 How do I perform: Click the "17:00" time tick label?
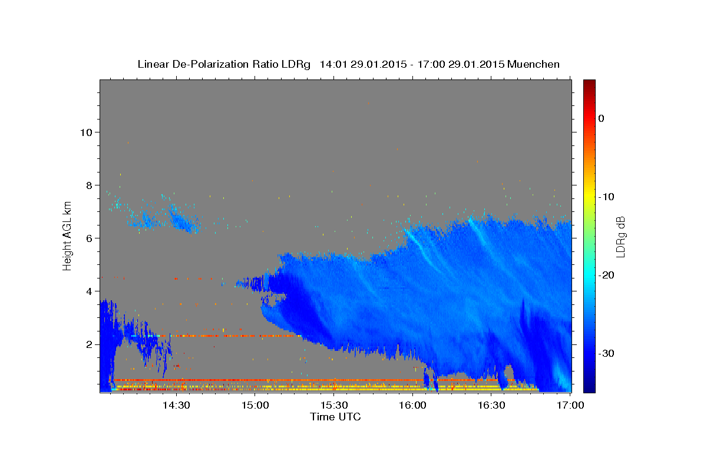[570, 405]
